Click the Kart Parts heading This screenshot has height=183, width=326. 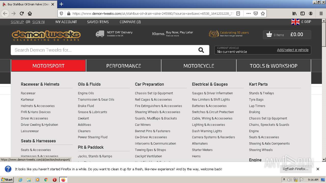(x=258, y=84)
